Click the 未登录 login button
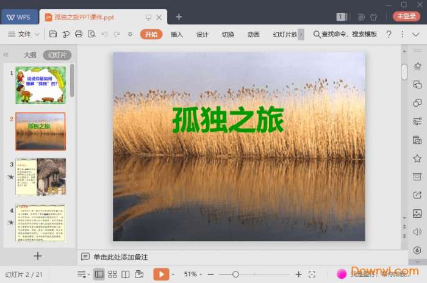Screen dimensions: 427x283 point(406,16)
